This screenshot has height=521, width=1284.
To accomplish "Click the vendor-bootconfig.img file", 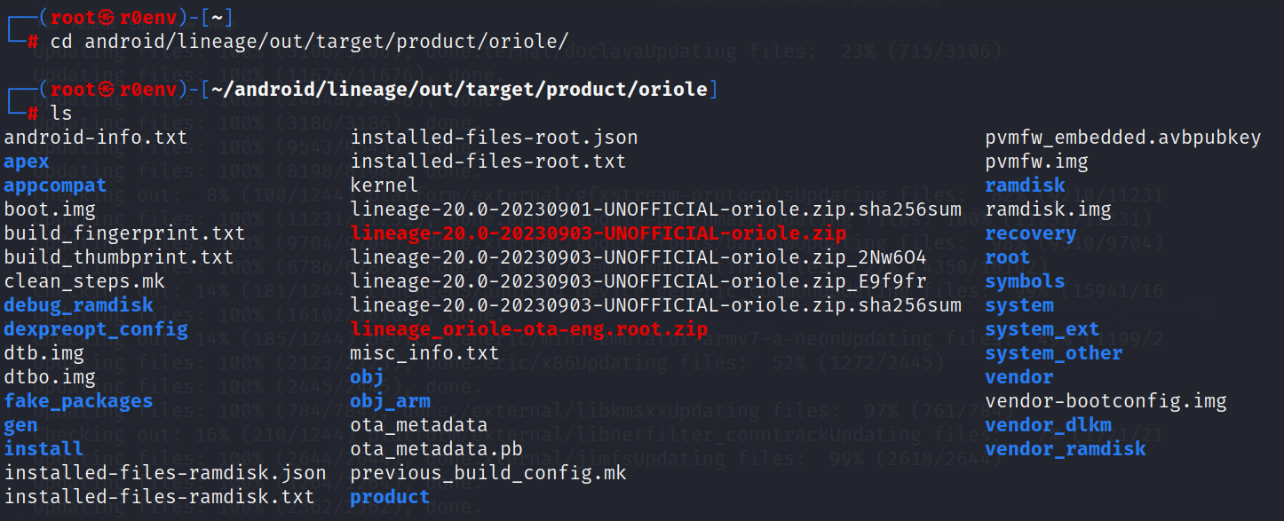I will point(1106,401).
